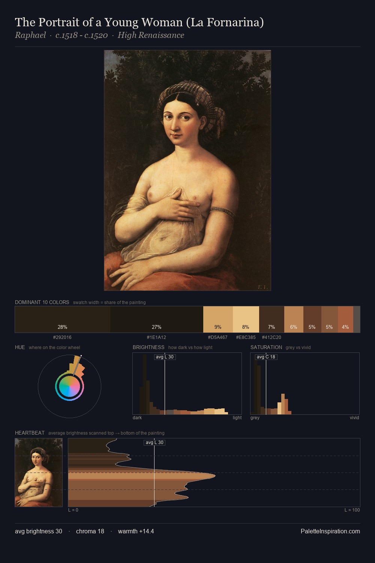Open the main La Fornarina painting image
Viewport: 375px width, 563px height.
pyautogui.click(x=187, y=170)
